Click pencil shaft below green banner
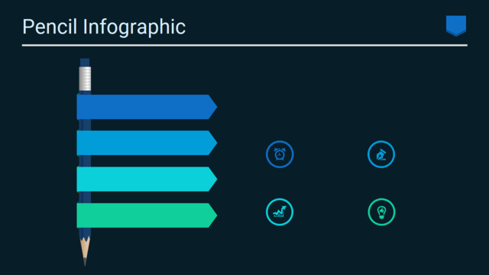The width and height of the screenshot is (489, 275). pos(85,232)
